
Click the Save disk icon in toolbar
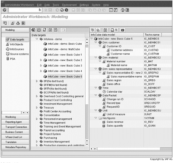[x=50, y=10]
